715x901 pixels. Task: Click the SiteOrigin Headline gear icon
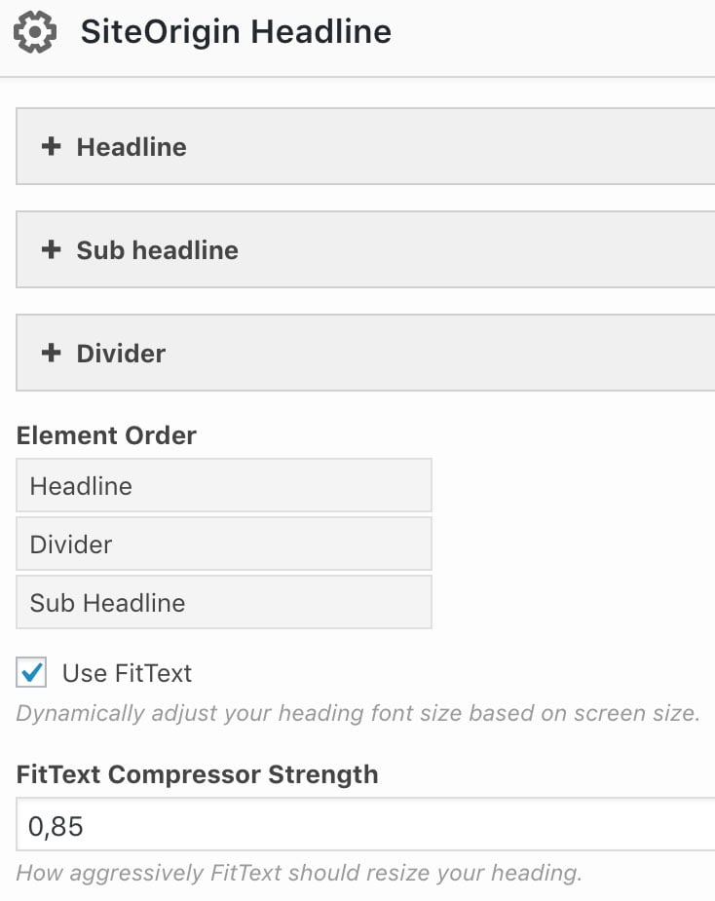tap(35, 31)
